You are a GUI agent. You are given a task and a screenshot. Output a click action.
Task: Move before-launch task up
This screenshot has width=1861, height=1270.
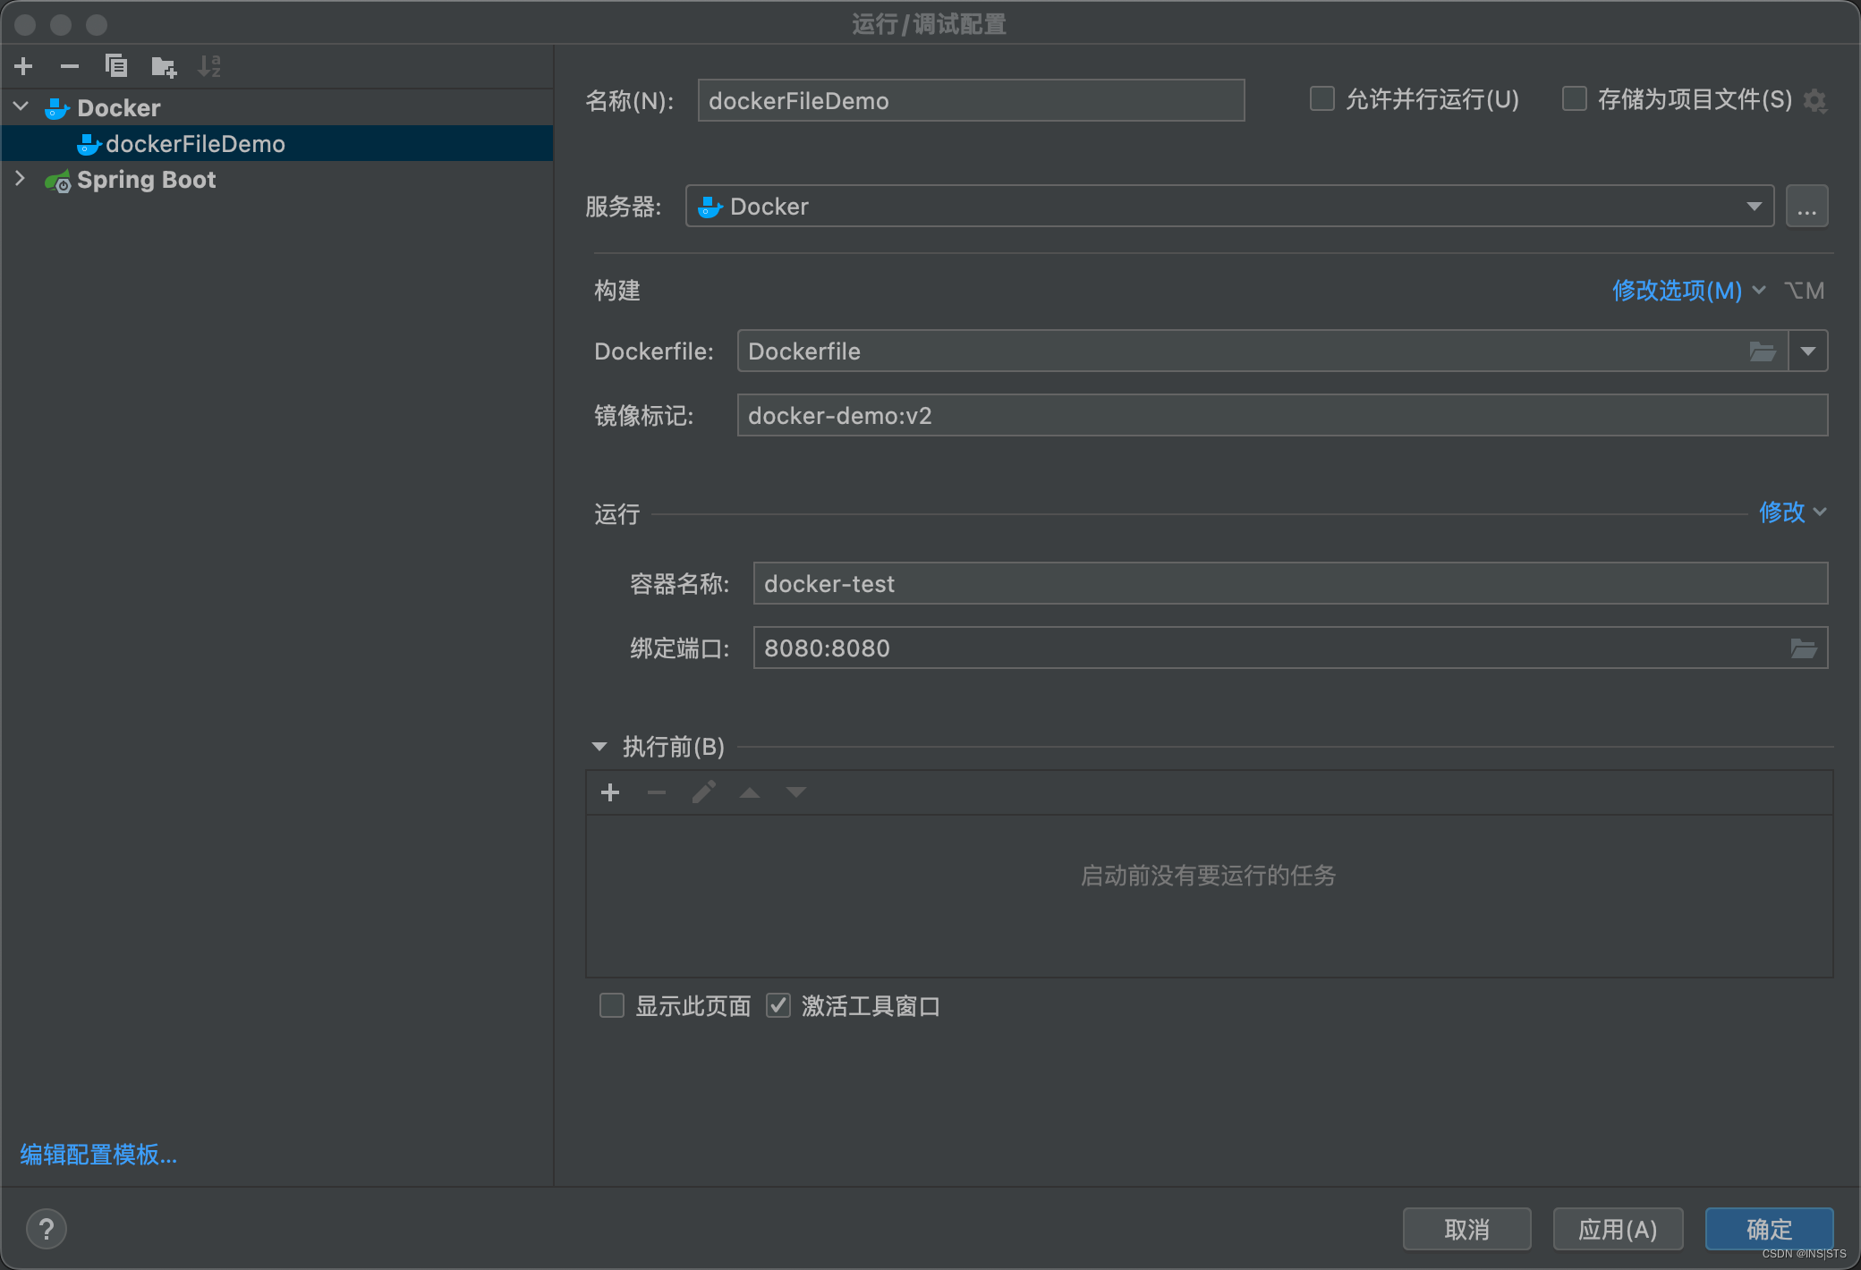tap(750, 792)
